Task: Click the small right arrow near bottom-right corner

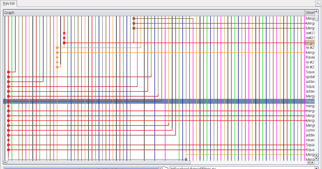Action: pos(312,163)
